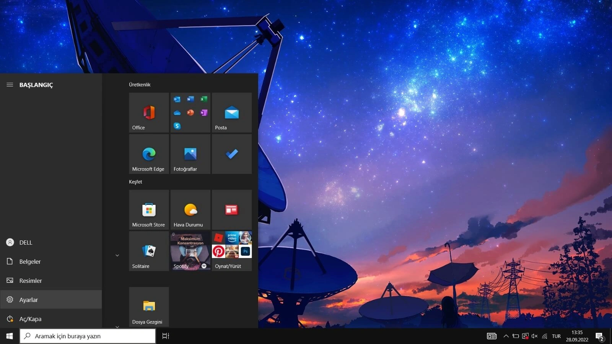Expand the Oynat/Yürüt folder tile
Viewport: 612px width, 344px height.
coord(231,251)
